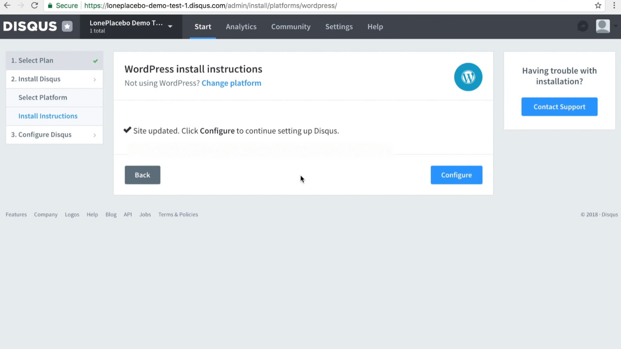Open the Help link in footer
621x349 pixels.
click(92, 214)
